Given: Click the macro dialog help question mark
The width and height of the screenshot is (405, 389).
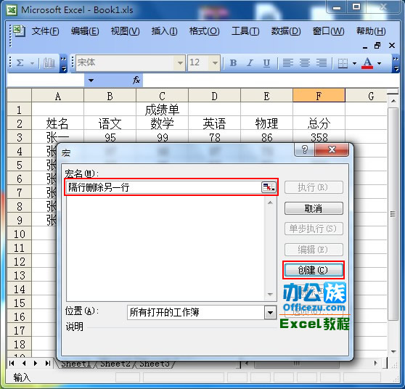Looking at the screenshot, I should 305,150.
